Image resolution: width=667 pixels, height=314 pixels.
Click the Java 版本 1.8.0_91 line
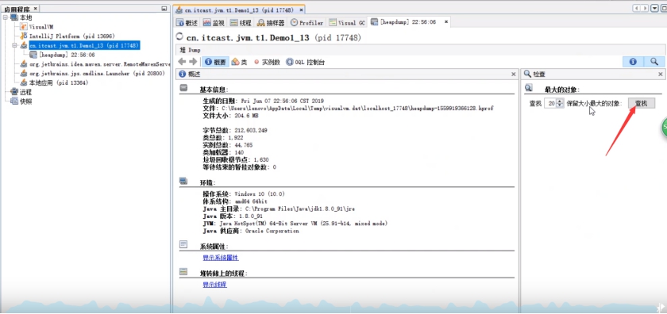(233, 216)
